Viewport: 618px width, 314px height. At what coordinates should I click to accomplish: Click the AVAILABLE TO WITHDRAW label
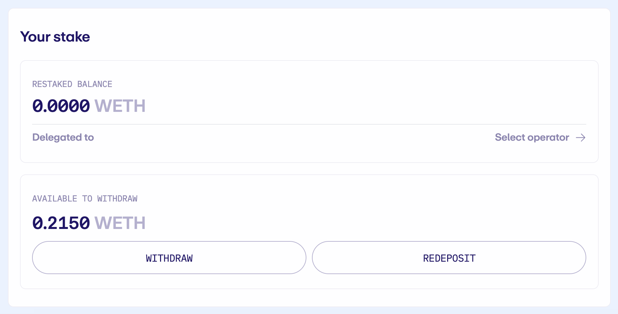(85, 199)
